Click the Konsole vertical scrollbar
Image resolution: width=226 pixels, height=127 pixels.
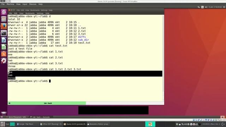[x=163, y=58]
